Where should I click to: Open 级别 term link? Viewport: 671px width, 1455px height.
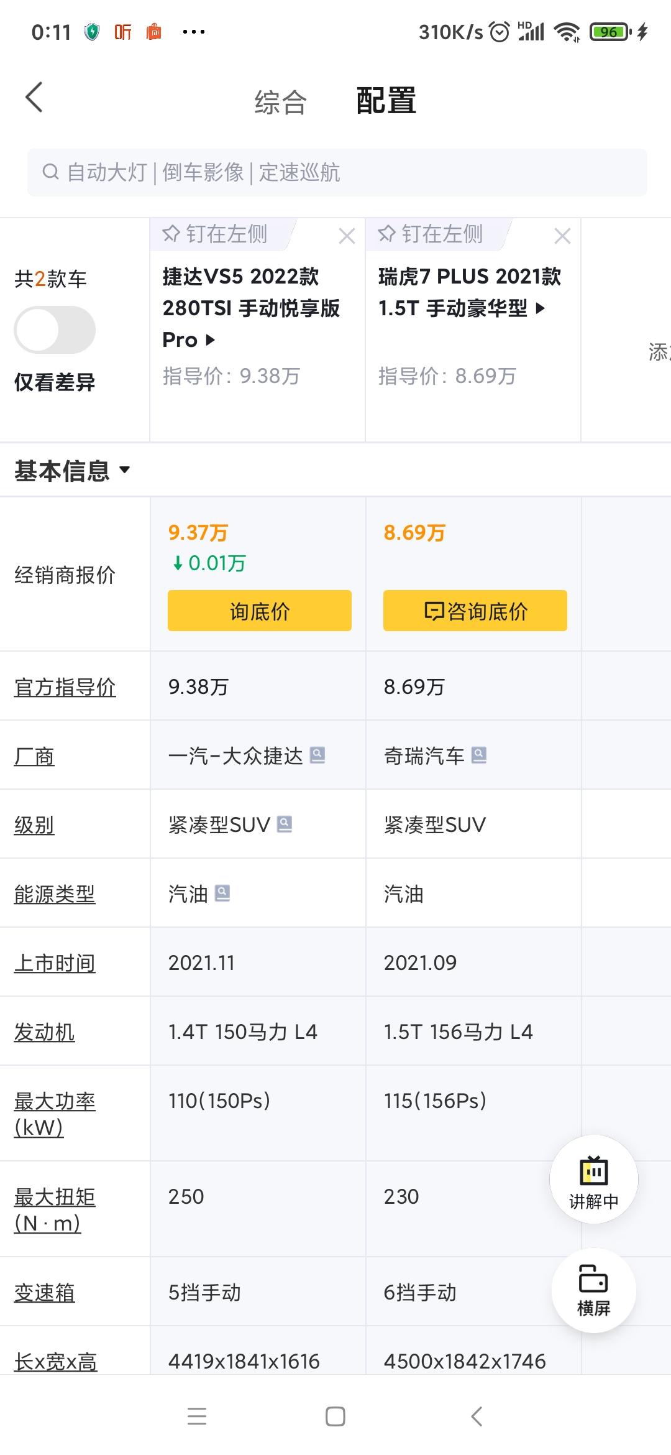point(34,825)
